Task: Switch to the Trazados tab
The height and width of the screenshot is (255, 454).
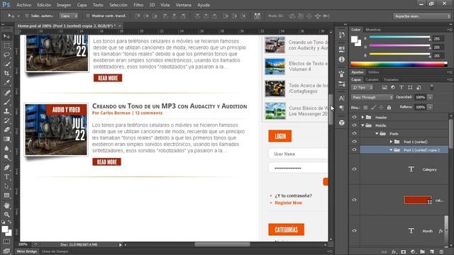Action: [391, 79]
